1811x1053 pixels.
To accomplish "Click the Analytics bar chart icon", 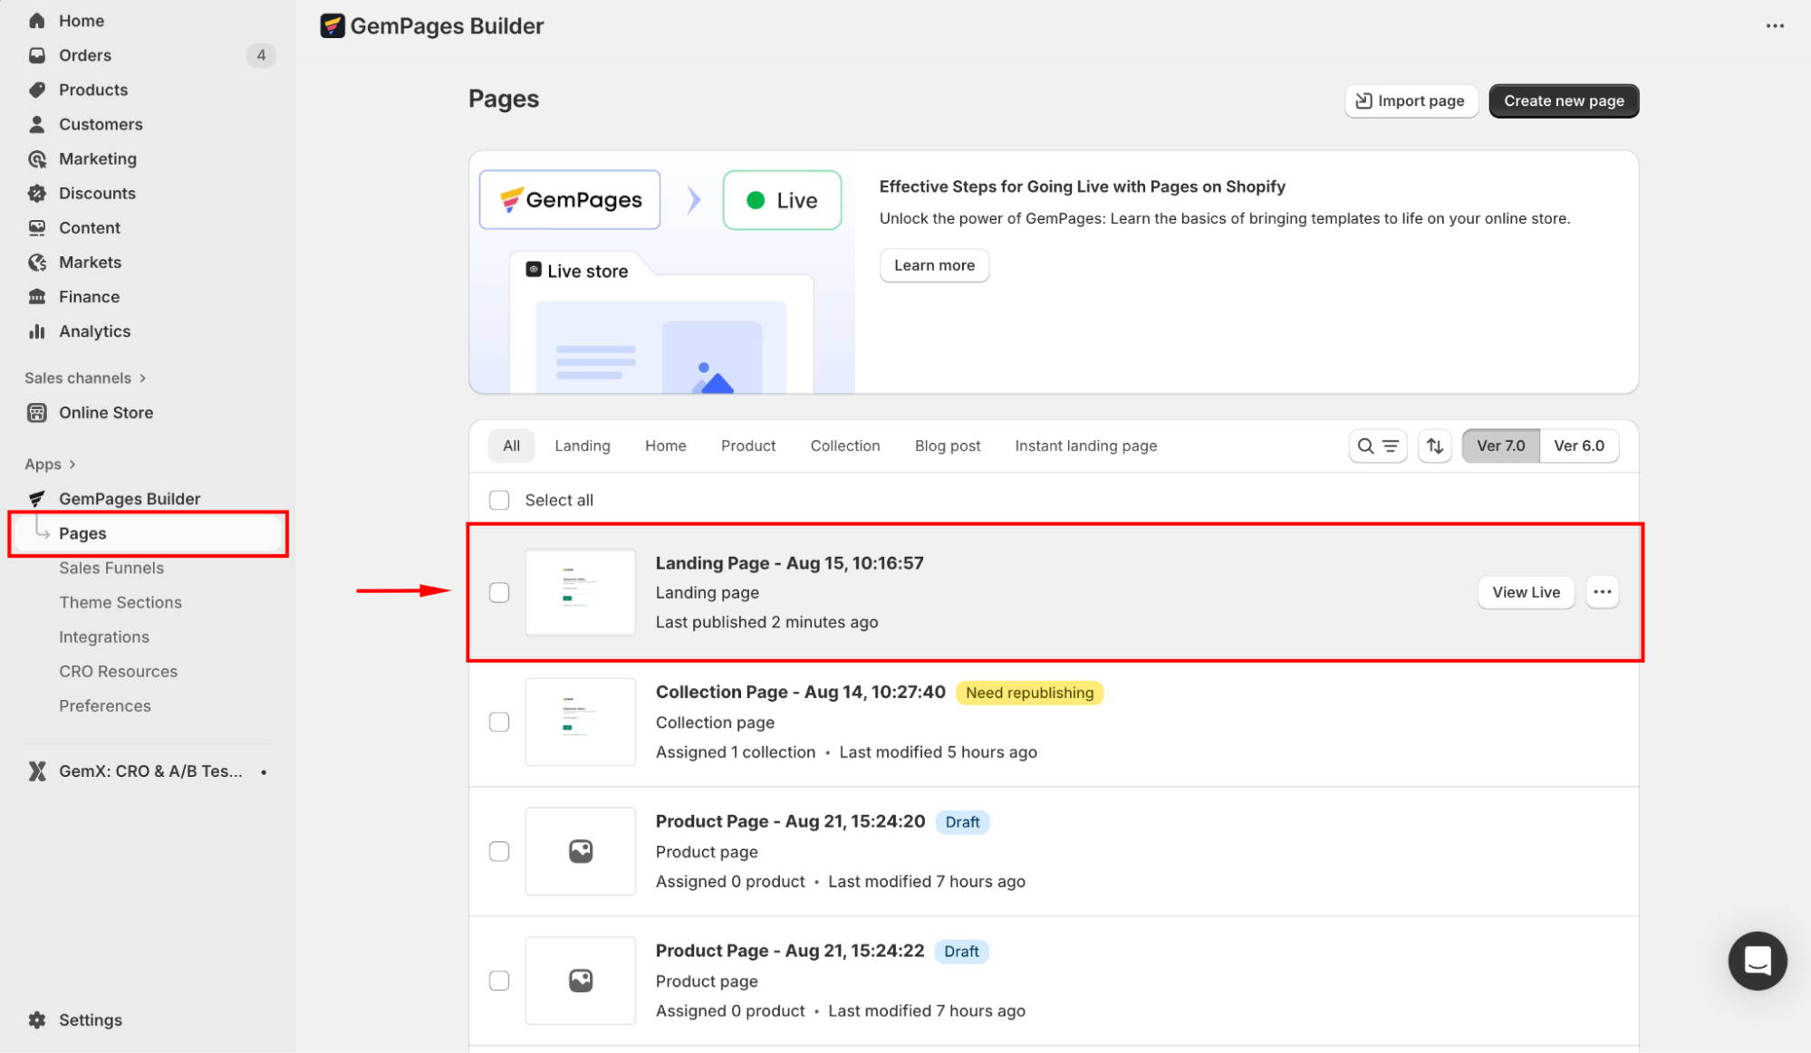I will (x=37, y=331).
